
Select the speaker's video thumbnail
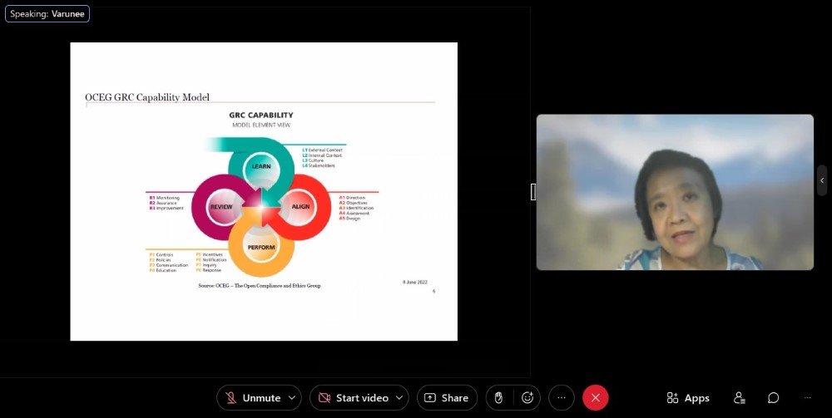[x=675, y=192]
